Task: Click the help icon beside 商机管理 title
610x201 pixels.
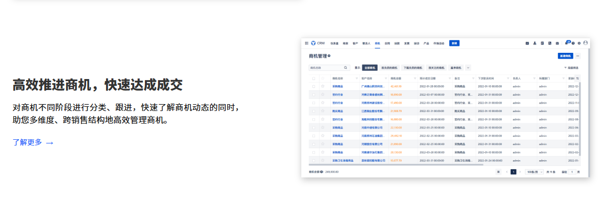Action: pos(329,56)
